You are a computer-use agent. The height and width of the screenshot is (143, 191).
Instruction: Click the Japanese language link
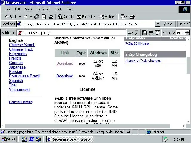pyautogui.click(x=17, y=67)
